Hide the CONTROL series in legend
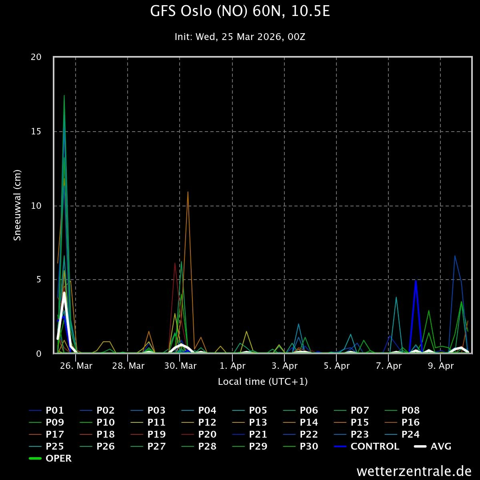This screenshot has height=480, width=480. (366, 446)
